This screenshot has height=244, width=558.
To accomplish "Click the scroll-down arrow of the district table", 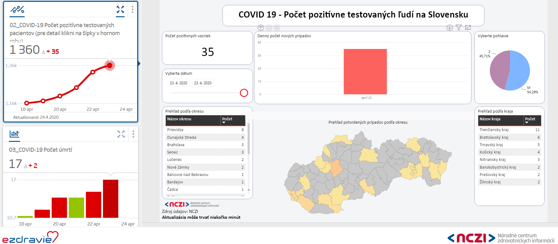I will coord(249,190).
